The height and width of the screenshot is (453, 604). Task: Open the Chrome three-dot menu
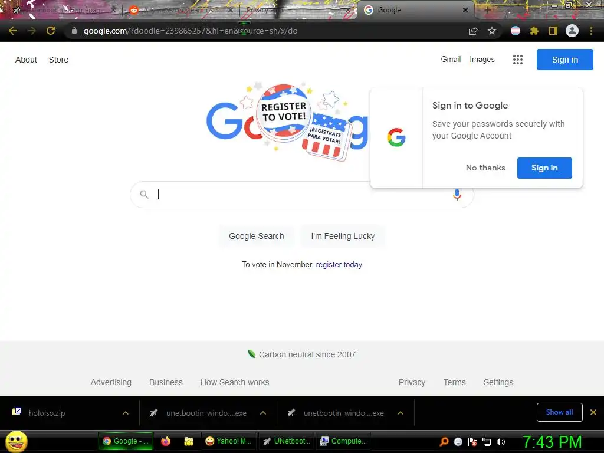(x=591, y=31)
